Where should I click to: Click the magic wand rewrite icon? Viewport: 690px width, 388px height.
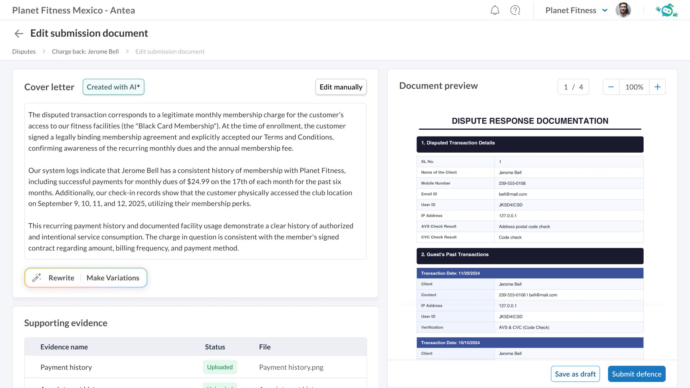click(37, 278)
